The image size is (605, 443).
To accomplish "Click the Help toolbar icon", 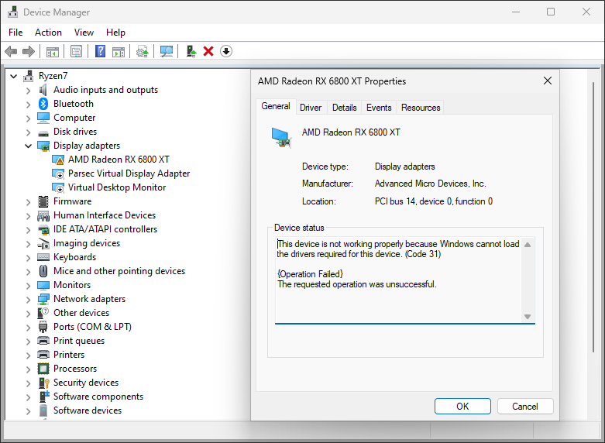I will [100, 51].
